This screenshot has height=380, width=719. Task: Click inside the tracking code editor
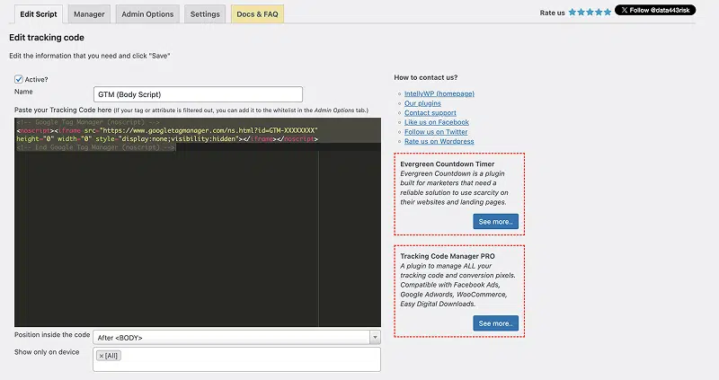(198, 222)
